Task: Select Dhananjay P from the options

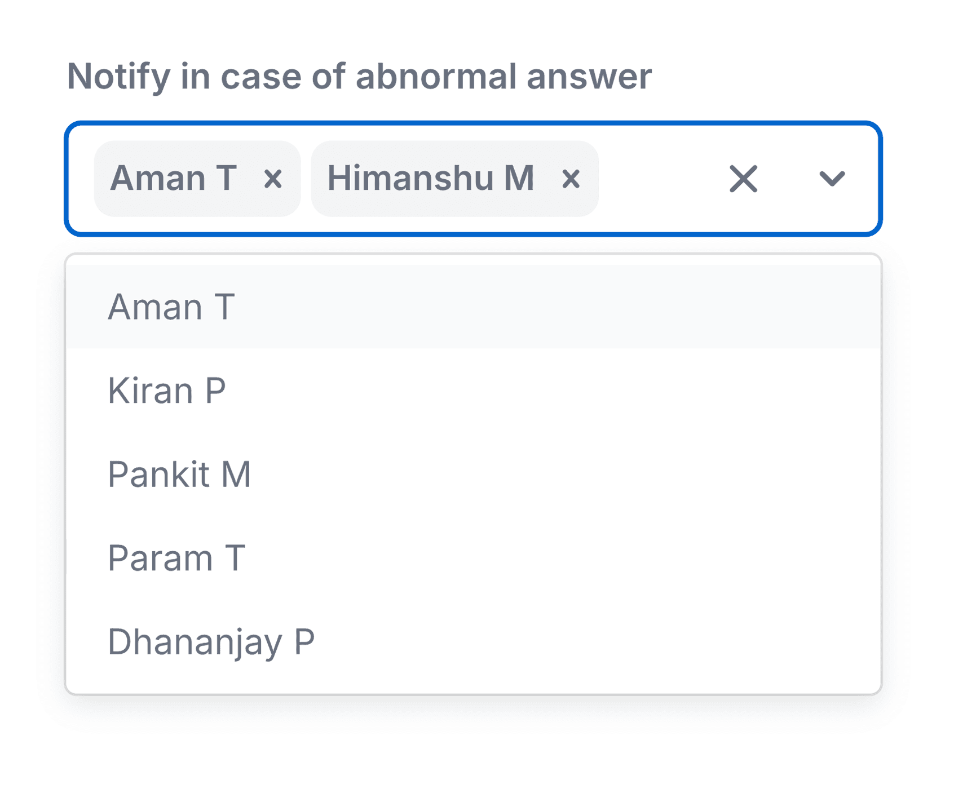Action: 212,641
